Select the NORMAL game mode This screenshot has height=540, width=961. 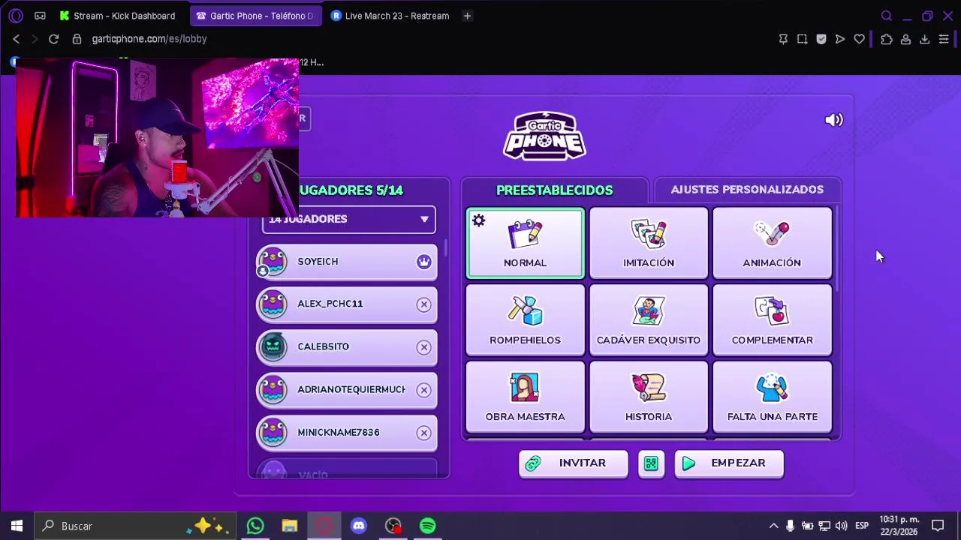[525, 244]
